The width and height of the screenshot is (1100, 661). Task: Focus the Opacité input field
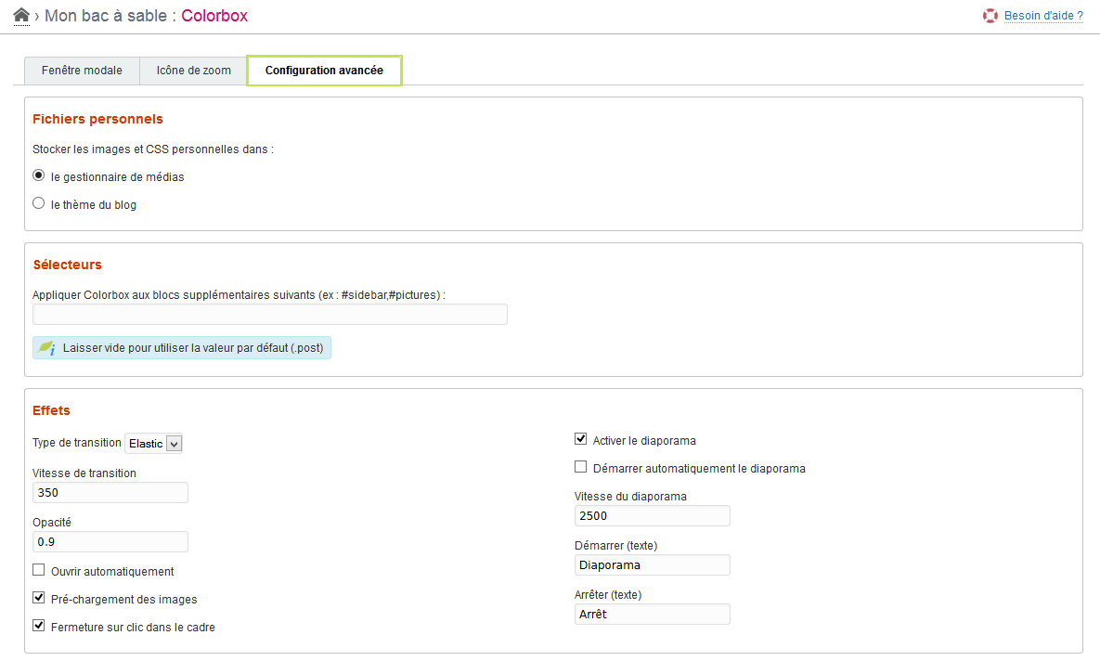pos(110,541)
